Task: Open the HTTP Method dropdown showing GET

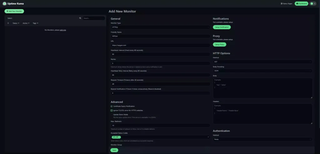Action: coord(262,62)
